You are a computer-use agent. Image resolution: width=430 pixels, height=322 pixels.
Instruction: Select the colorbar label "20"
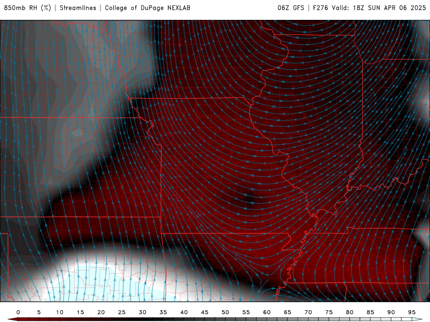pyautogui.click(x=101, y=312)
